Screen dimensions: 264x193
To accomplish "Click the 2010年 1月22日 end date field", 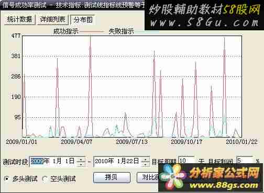I will (x=122, y=162).
